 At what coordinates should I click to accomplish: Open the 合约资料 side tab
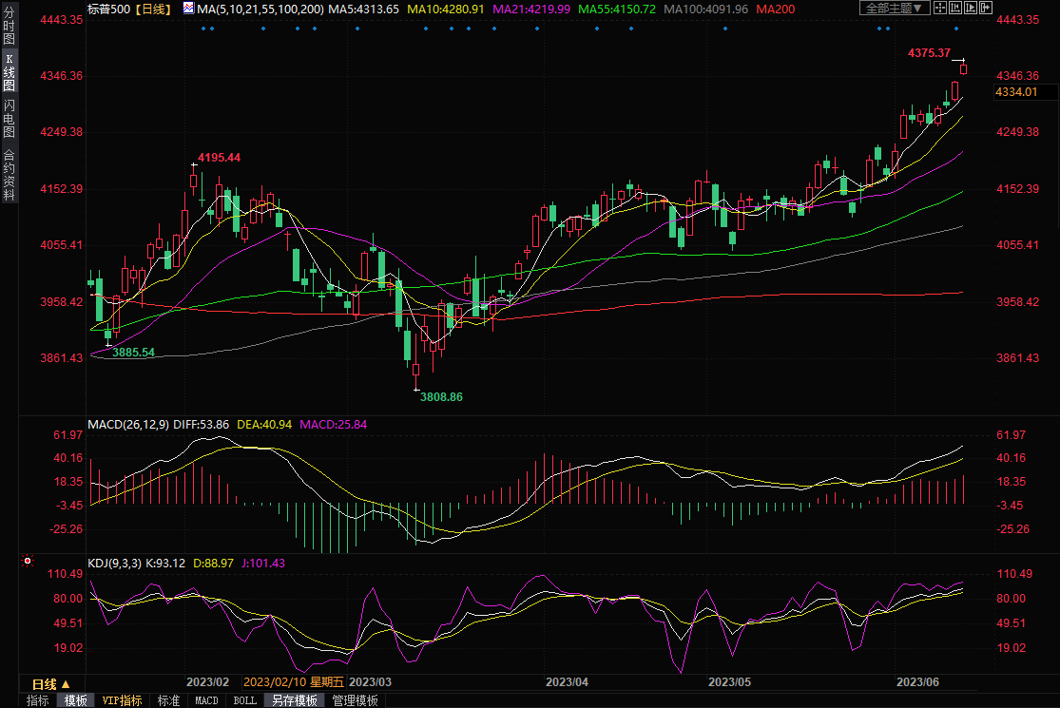click(9, 174)
